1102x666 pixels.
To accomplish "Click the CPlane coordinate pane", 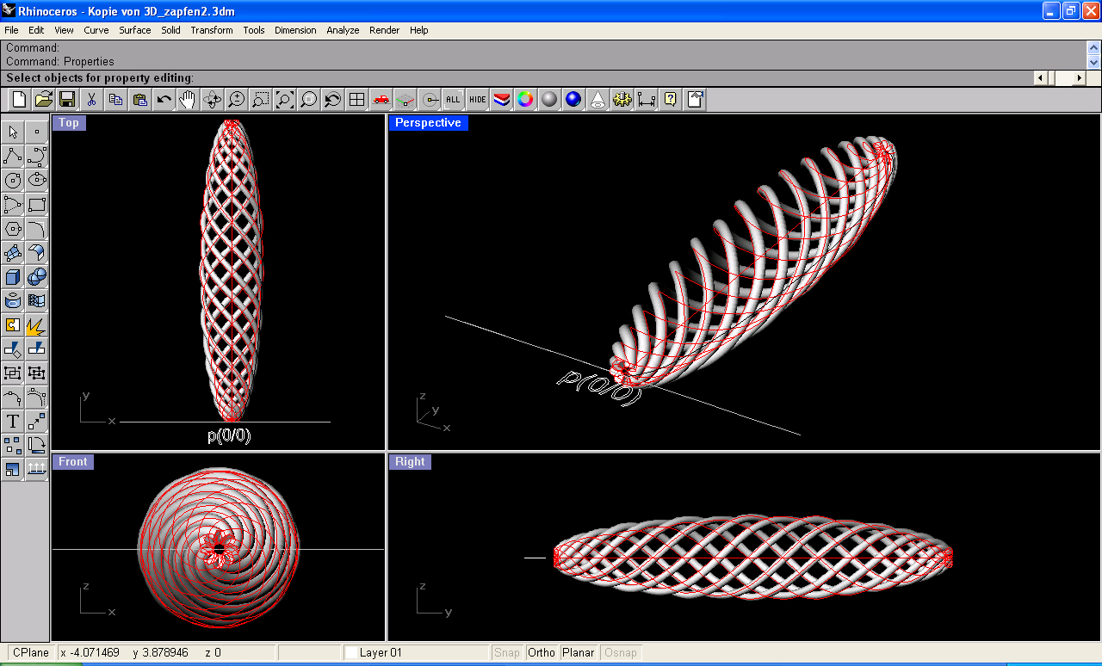I will point(30,652).
